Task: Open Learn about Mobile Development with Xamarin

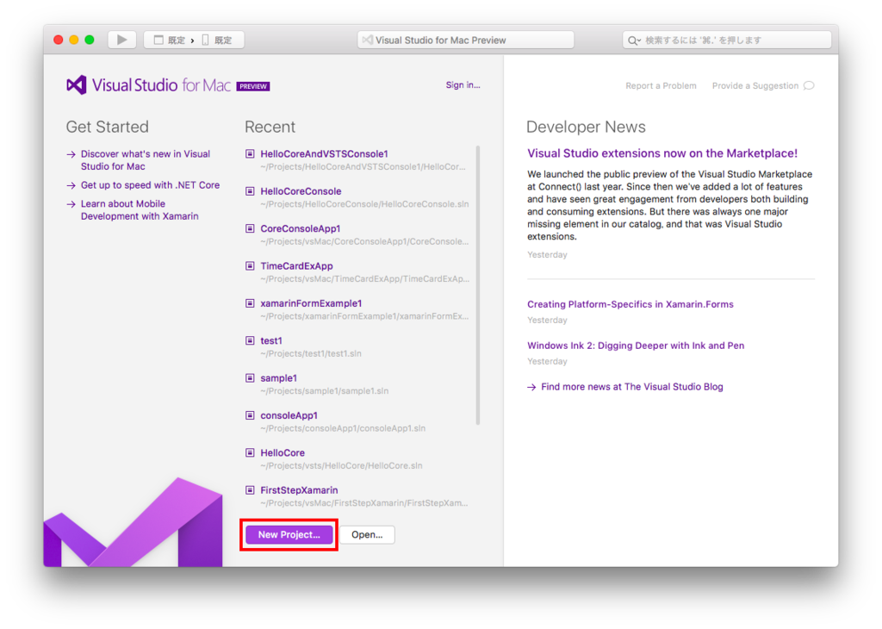Action: point(140,210)
